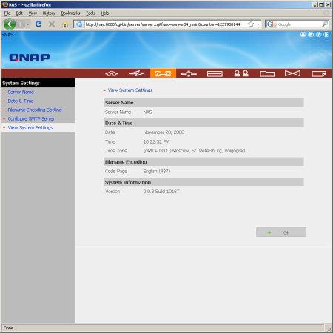Click the code page value English (437)
The width and height of the screenshot is (333, 333).
tap(157, 171)
